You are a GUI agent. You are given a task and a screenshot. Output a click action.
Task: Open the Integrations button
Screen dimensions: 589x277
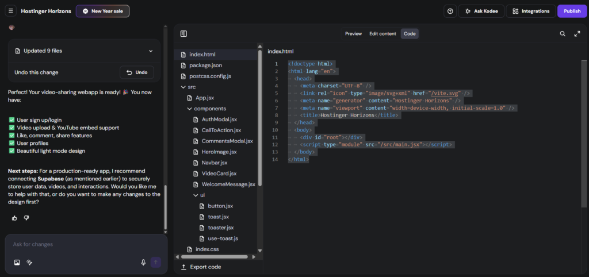click(x=530, y=11)
